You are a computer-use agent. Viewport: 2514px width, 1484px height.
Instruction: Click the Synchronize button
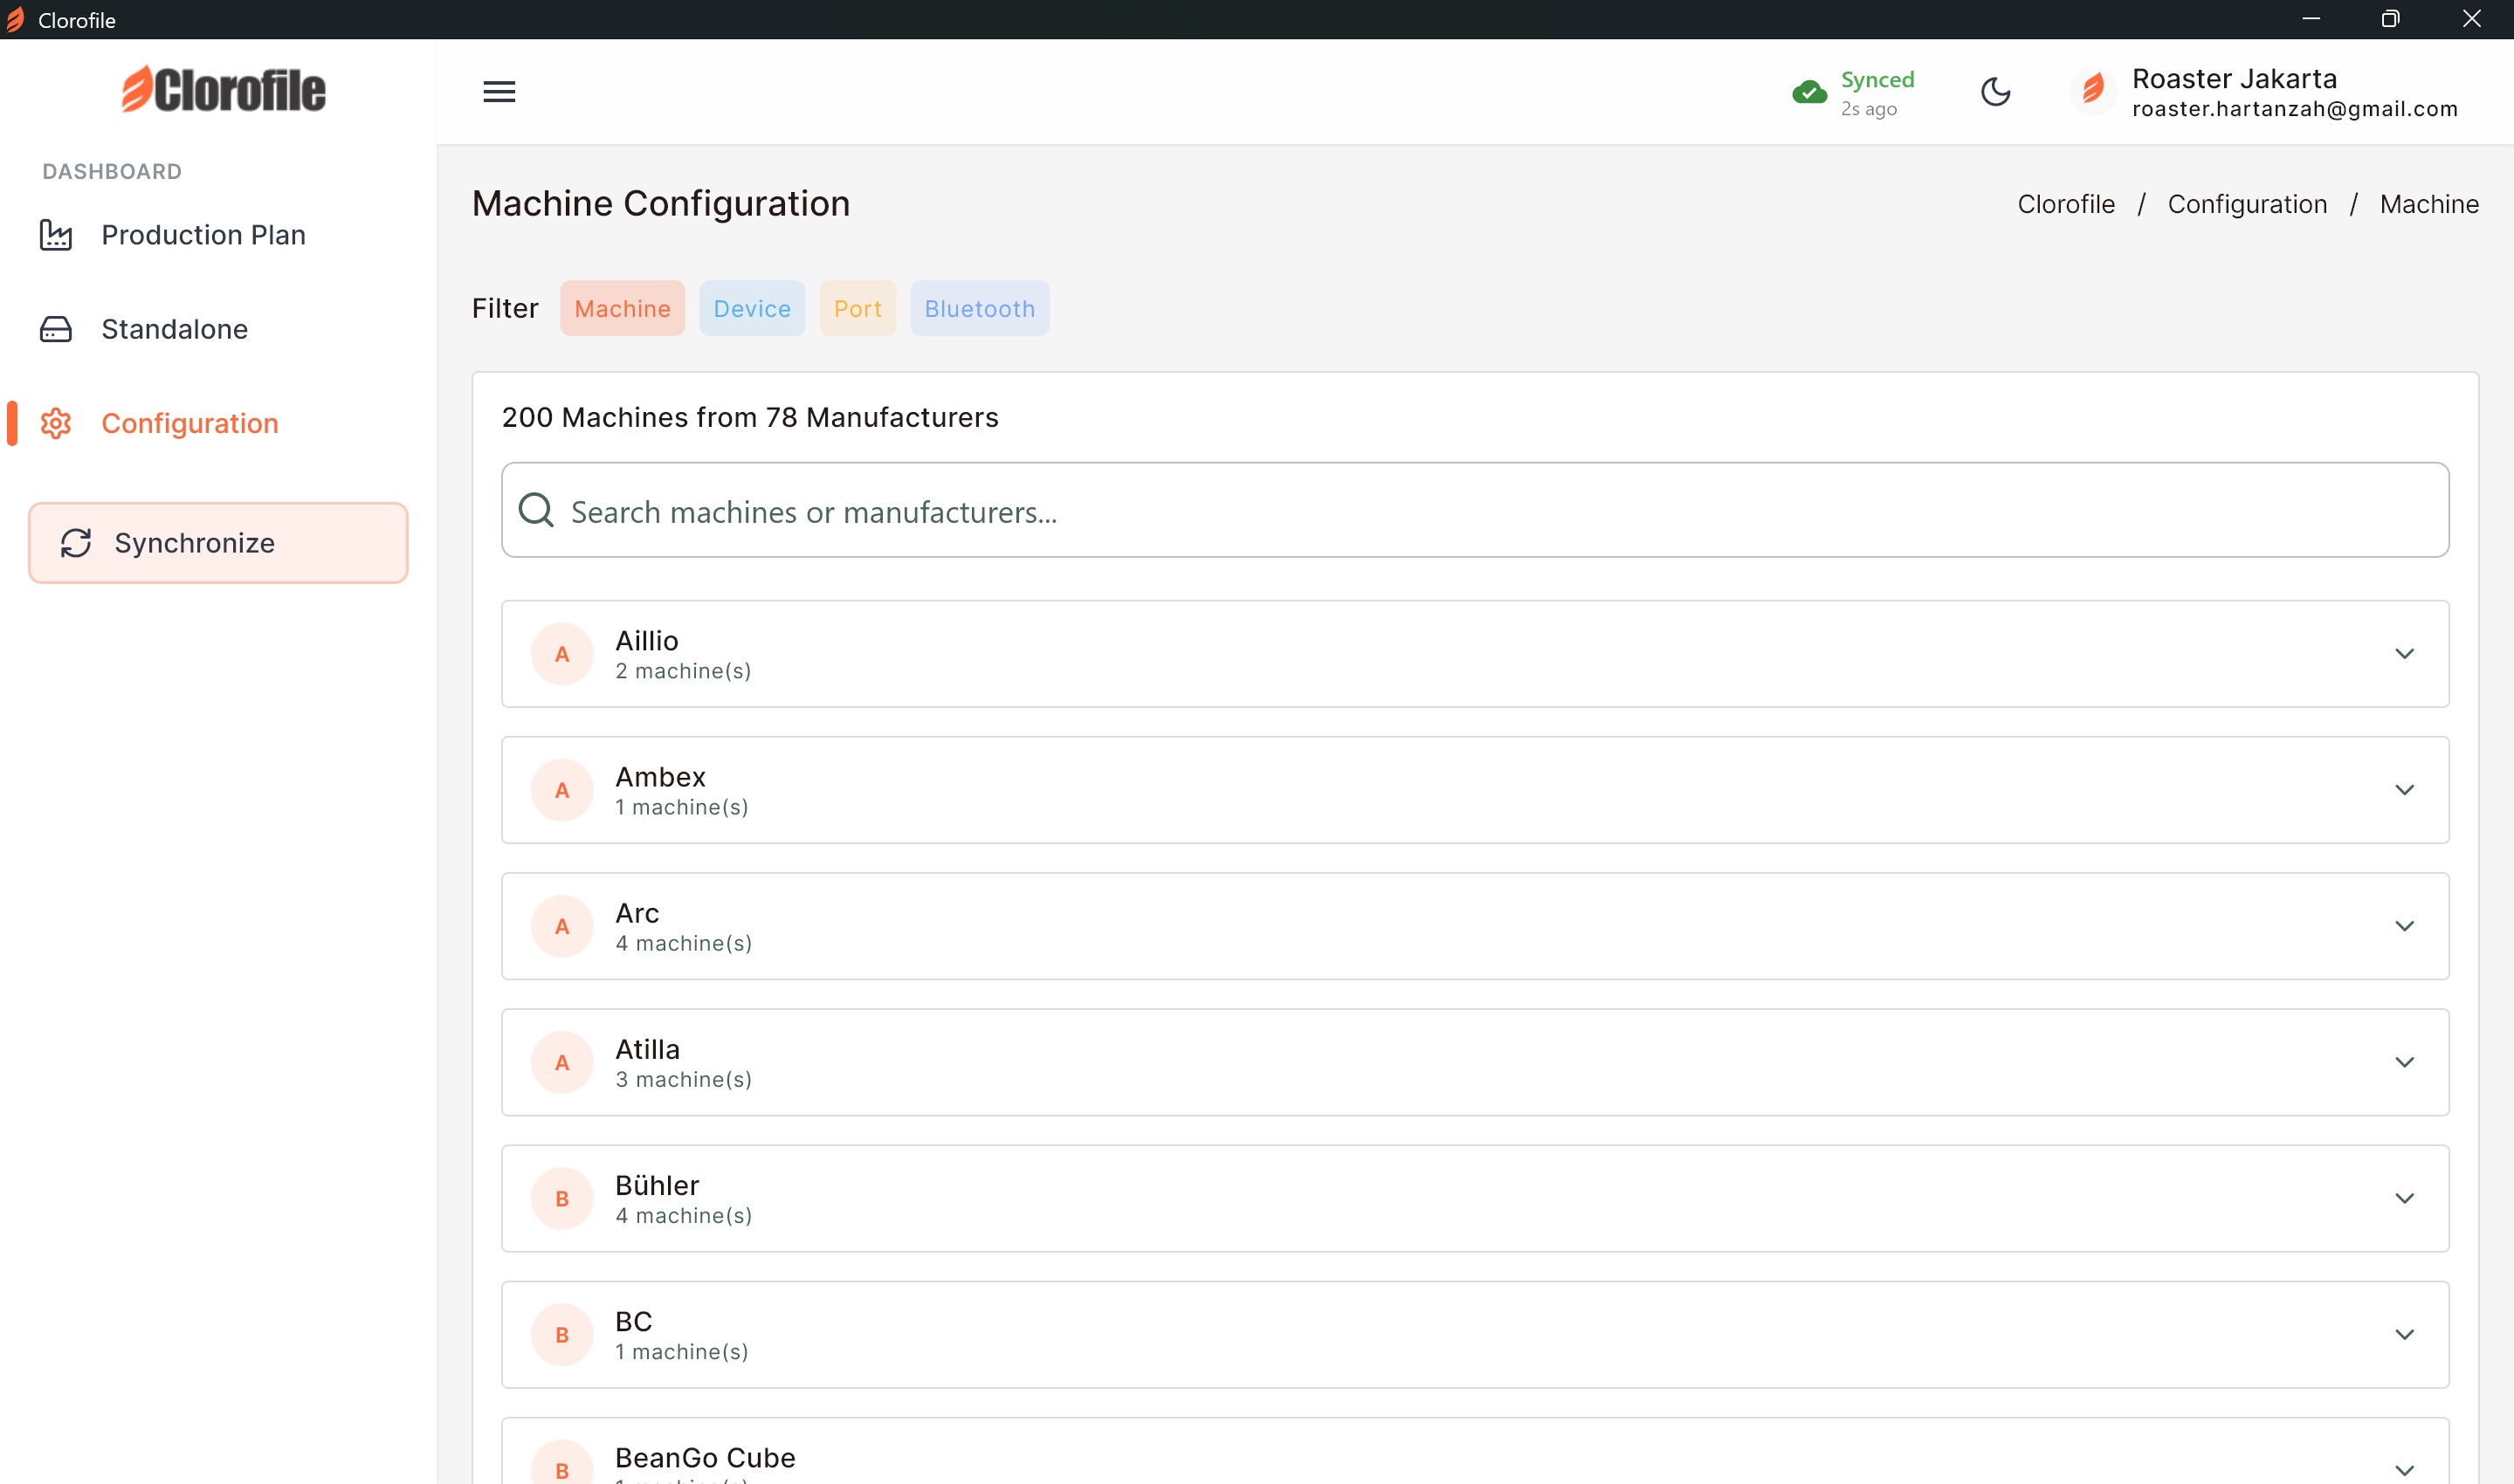pos(218,542)
